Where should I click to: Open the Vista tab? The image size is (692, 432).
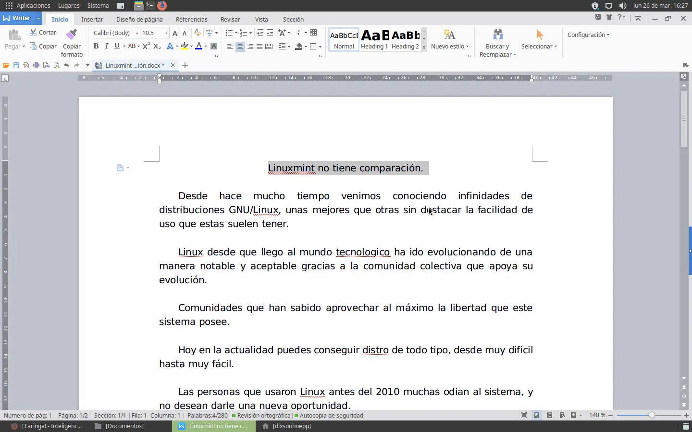tap(261, 19)
